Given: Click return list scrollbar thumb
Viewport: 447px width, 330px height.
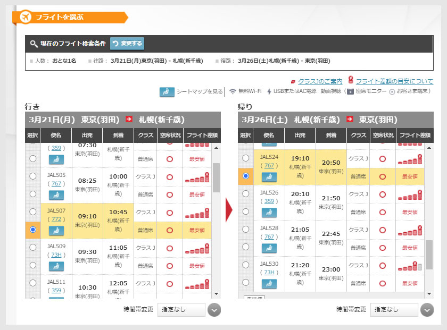Looking at the screenshot, I should tap(429, 255).
